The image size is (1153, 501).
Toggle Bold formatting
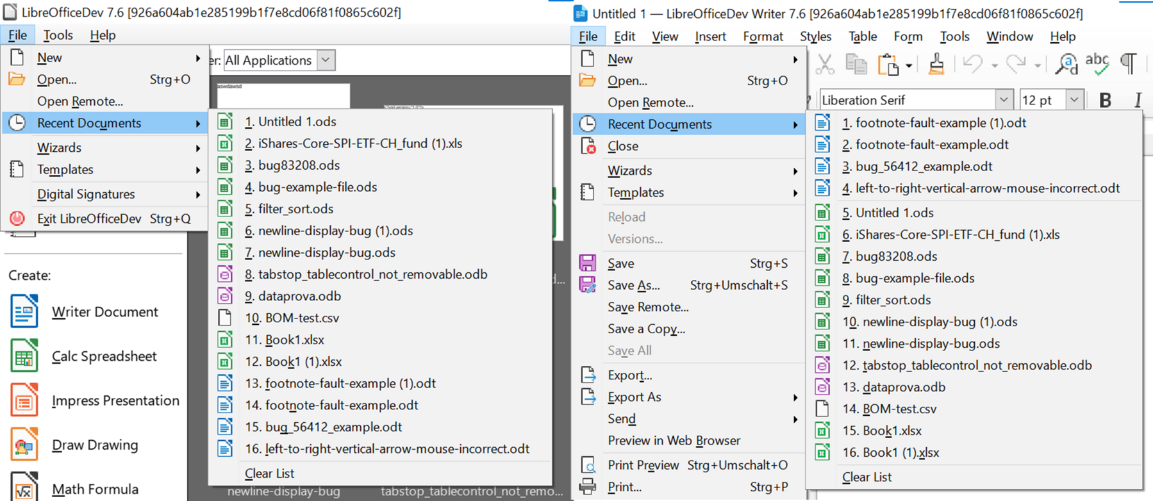click(1105, 100)
